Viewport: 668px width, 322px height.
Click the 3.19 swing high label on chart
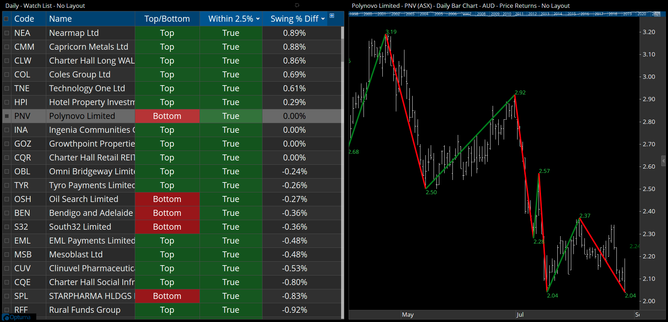point(391,32)
